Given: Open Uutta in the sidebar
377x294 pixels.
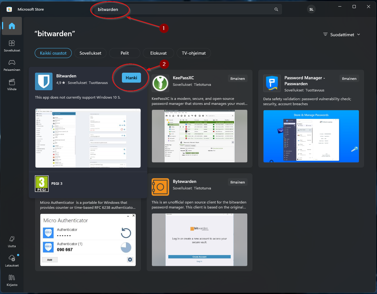Looking at the screenshot, I should click(x=12, y=241).
